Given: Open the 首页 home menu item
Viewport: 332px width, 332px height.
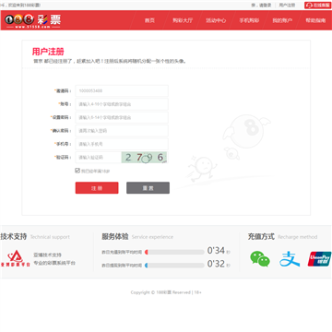Looking at the screenshot, I should (x=149, y=20).
